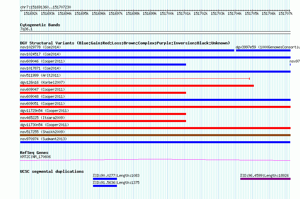Click the nsv511999 (Arlt2011) label
The width and height of the screenshot is (300, 199).
[40, 75]
